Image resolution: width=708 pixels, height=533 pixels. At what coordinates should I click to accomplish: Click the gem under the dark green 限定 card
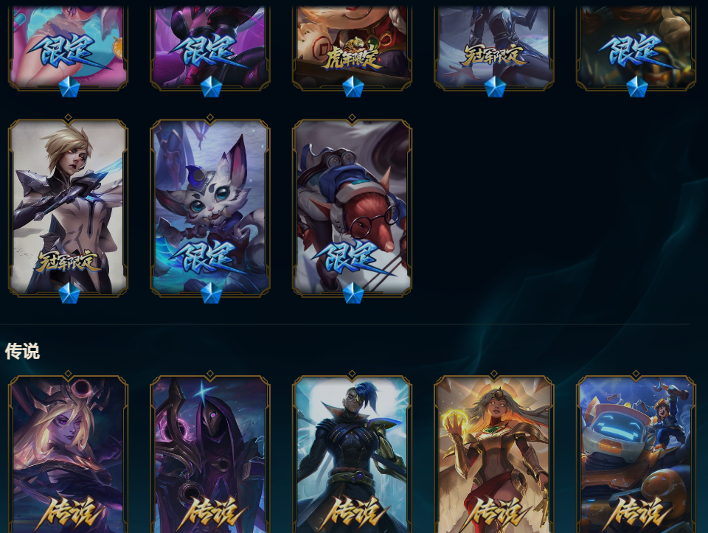[636, 87]
